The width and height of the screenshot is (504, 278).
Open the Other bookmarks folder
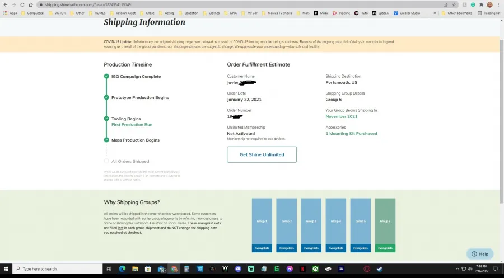point(457,13)
